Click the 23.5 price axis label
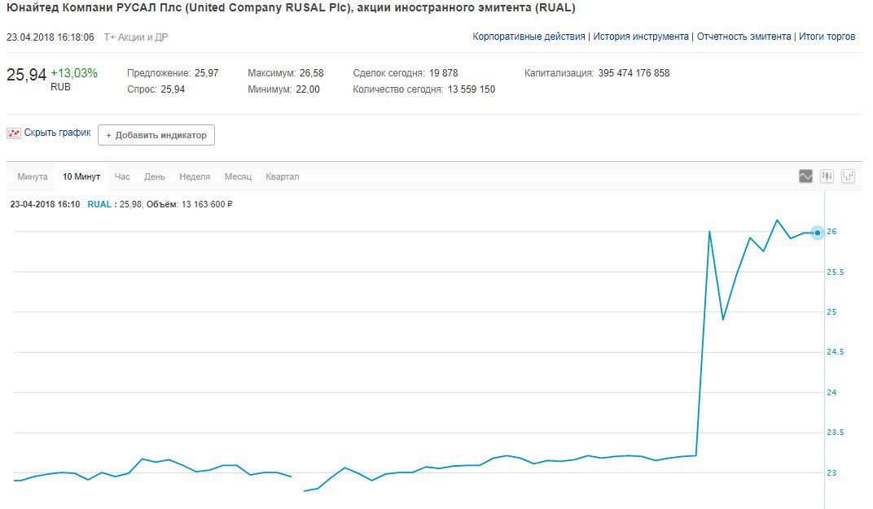Image resolution: width=873 pixels, height=509 pixels. click(x=836, y=433)
